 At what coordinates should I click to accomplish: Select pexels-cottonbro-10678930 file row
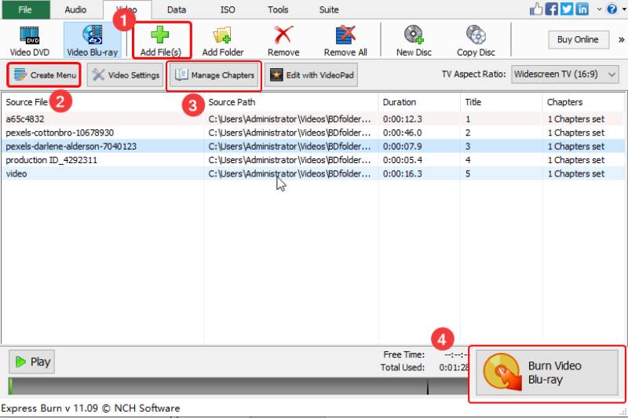(312, 133)
